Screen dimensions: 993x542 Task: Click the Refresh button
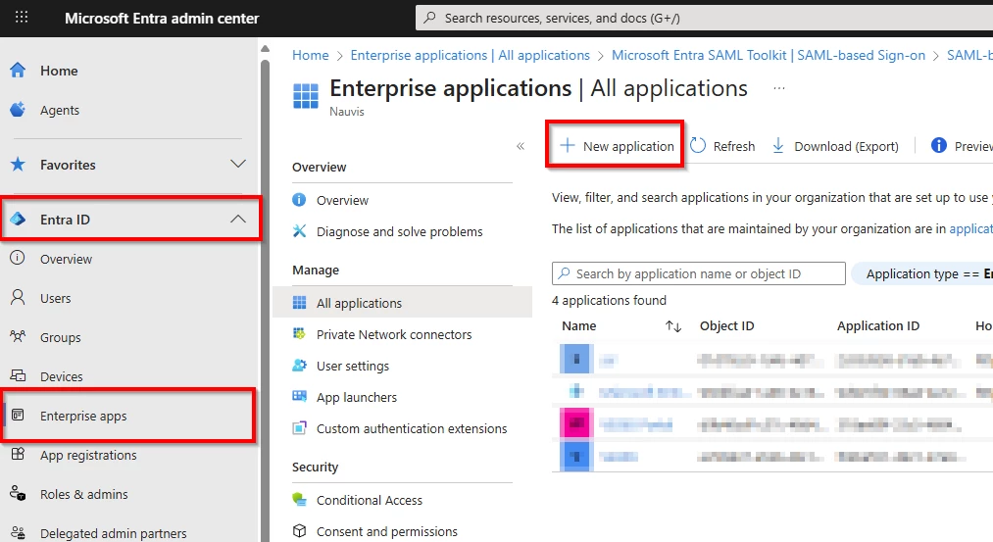(721, 146)
